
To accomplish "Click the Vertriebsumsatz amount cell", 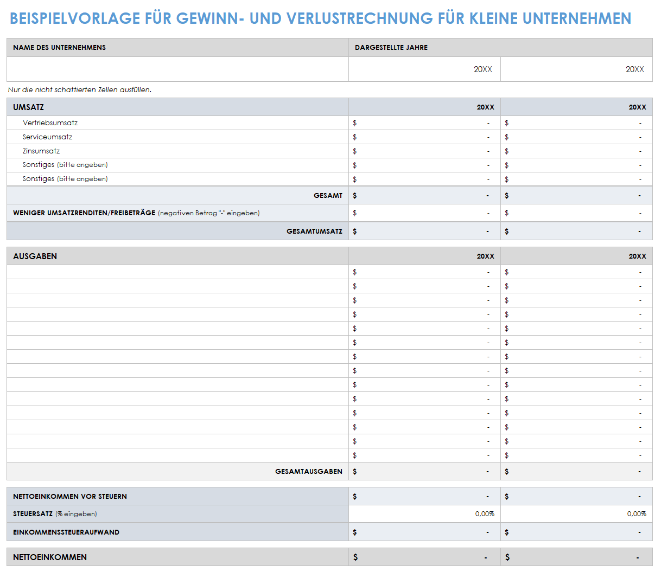I will pyautogui.click(x=424, y=123).
